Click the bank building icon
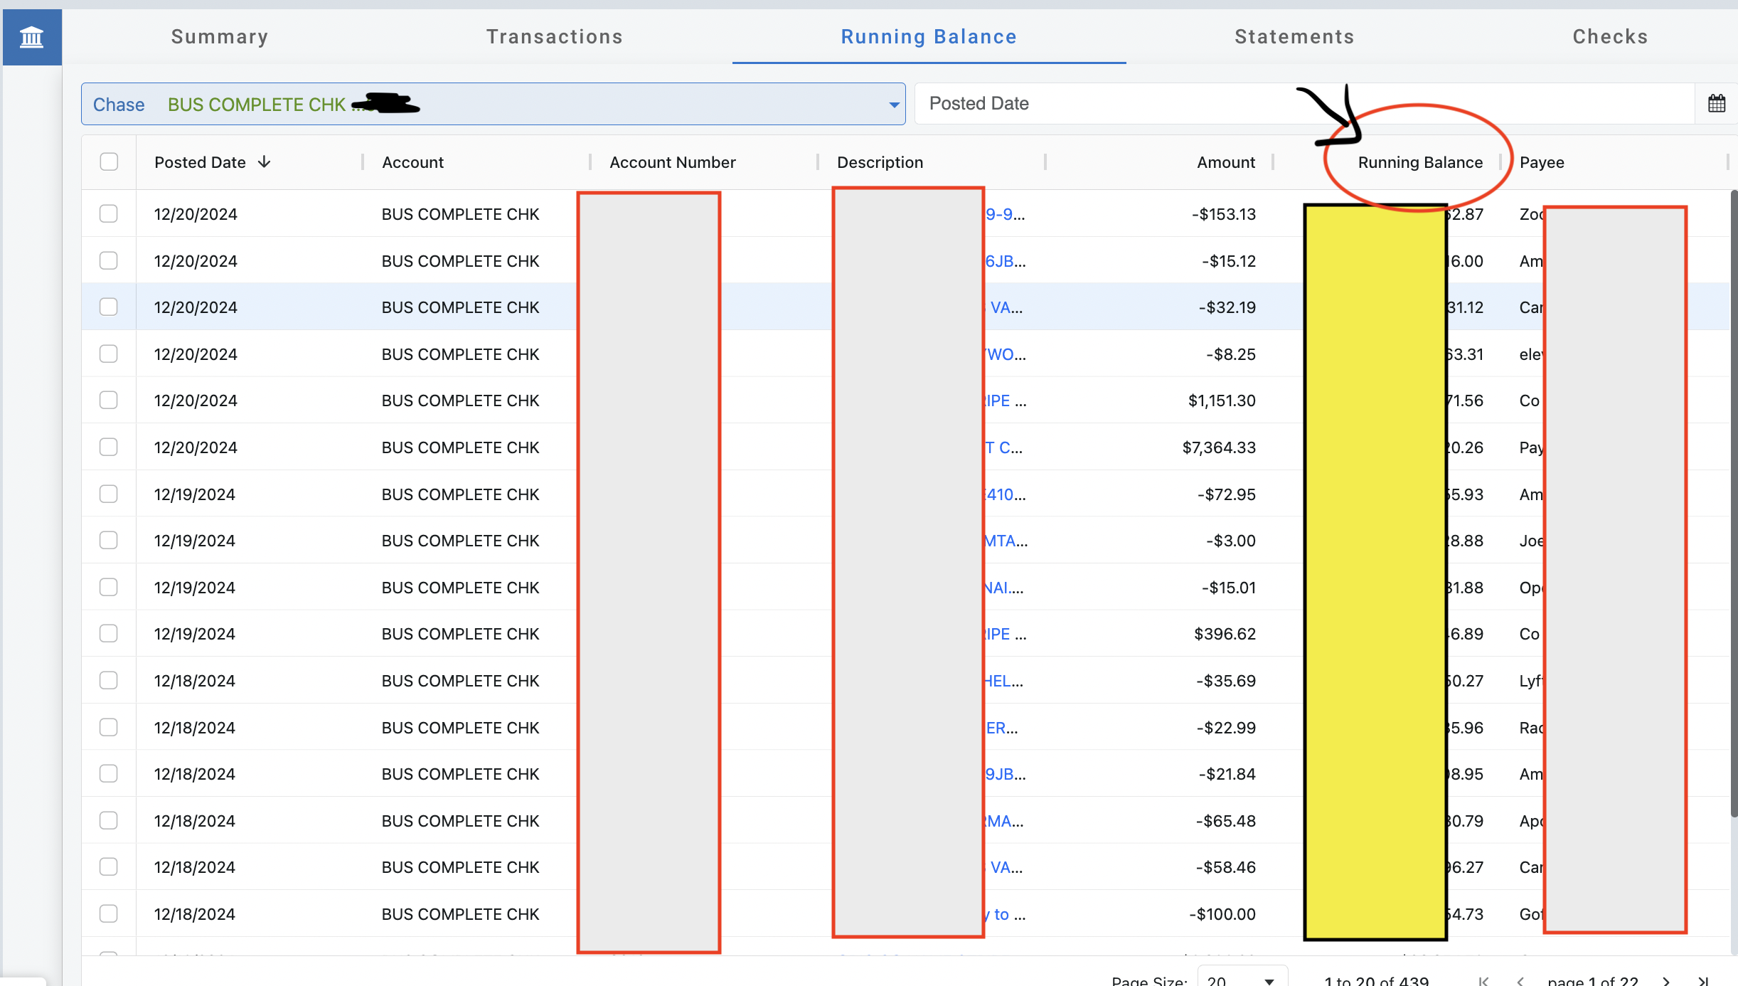This screenshot has width=1738, height=986. pos(31,37)
